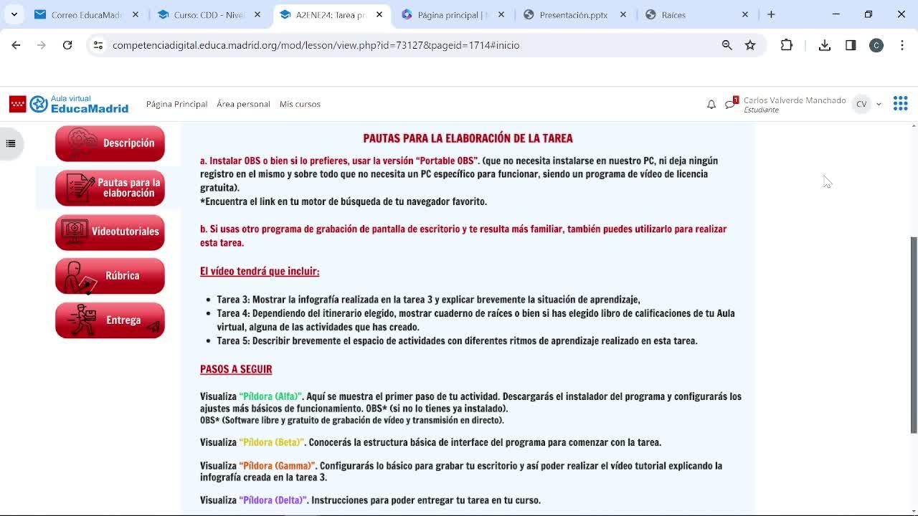Open the Píldora (Beta) link

click(x=272, y=442)
